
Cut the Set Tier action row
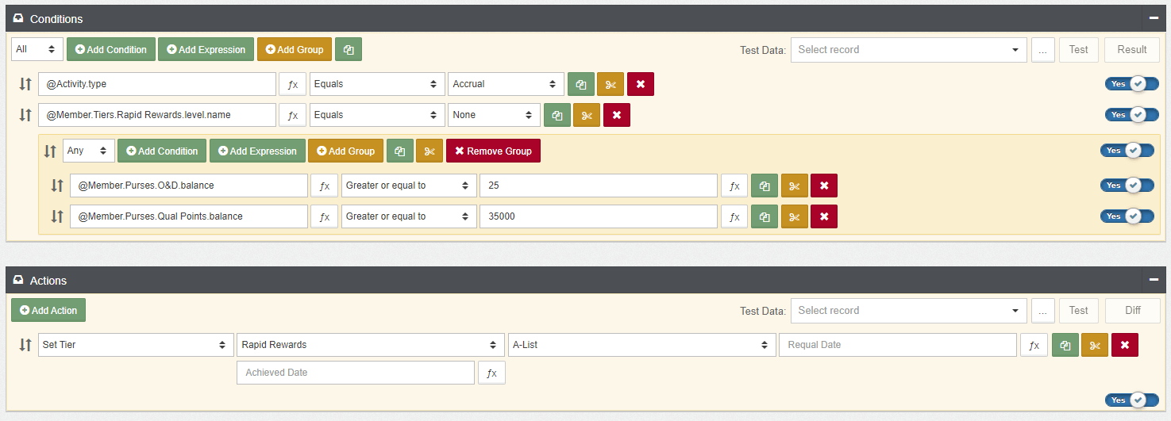[x=1094, y=345]
